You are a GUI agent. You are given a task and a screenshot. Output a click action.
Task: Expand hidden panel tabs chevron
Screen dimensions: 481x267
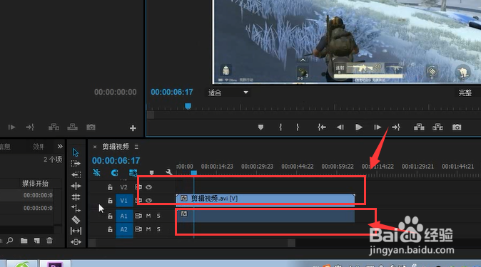pos(60,147)
